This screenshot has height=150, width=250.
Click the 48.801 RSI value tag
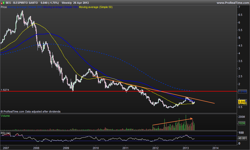pyautogui.click(x=242, y=138)
